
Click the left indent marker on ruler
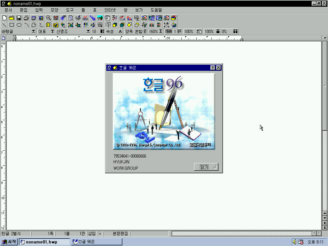(14, 38)
